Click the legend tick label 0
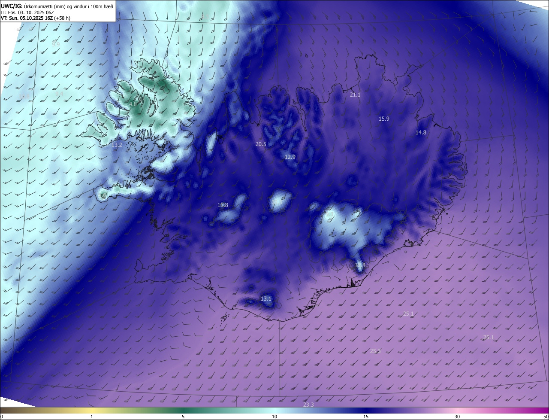The width and height of the screenshot is (549, 420). (x=2, y=417)
